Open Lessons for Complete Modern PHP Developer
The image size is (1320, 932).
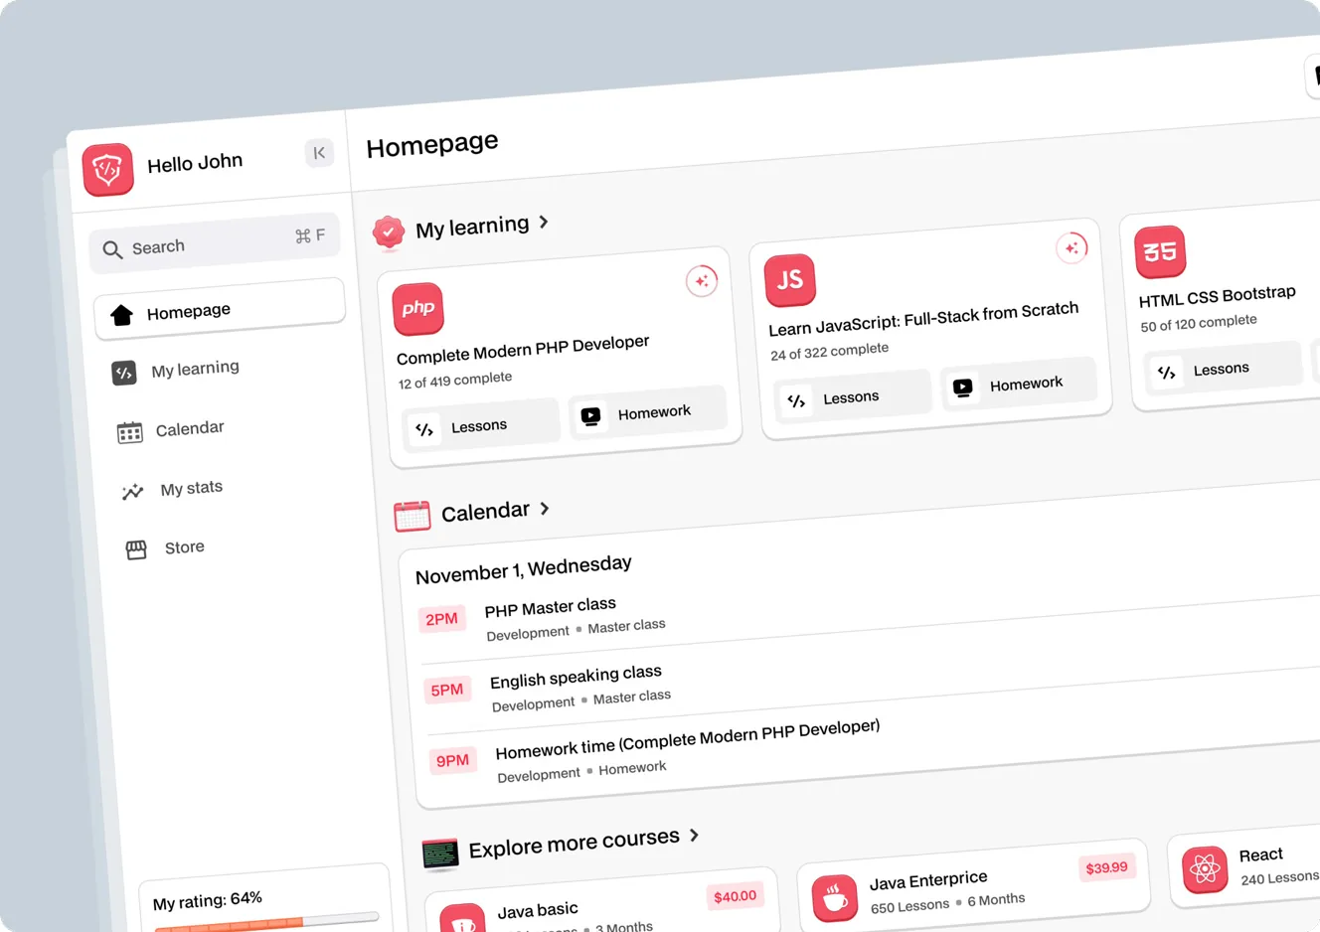[x=481, y=425]
